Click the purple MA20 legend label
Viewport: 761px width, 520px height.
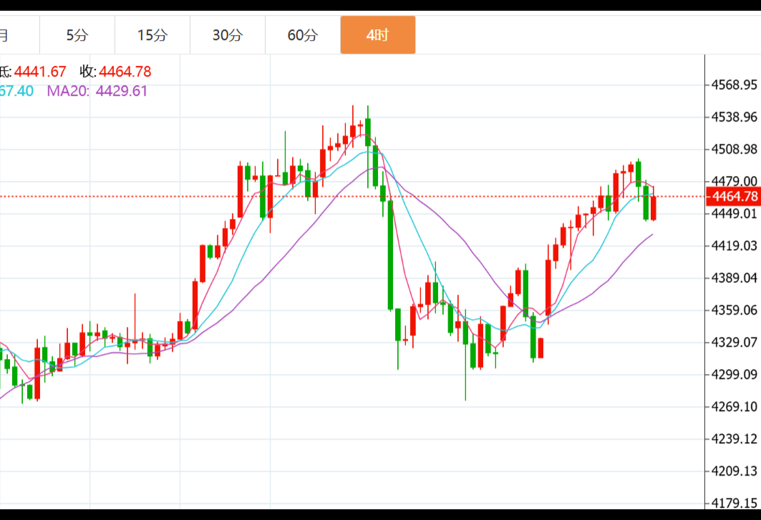(68, 91)
